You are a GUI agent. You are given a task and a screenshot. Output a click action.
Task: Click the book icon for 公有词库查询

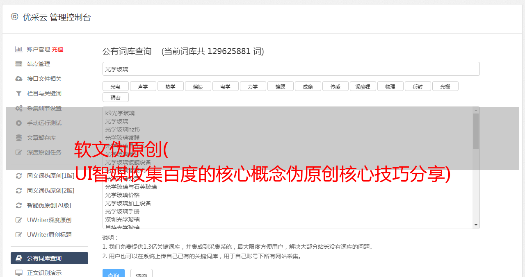tap(19, 258)
